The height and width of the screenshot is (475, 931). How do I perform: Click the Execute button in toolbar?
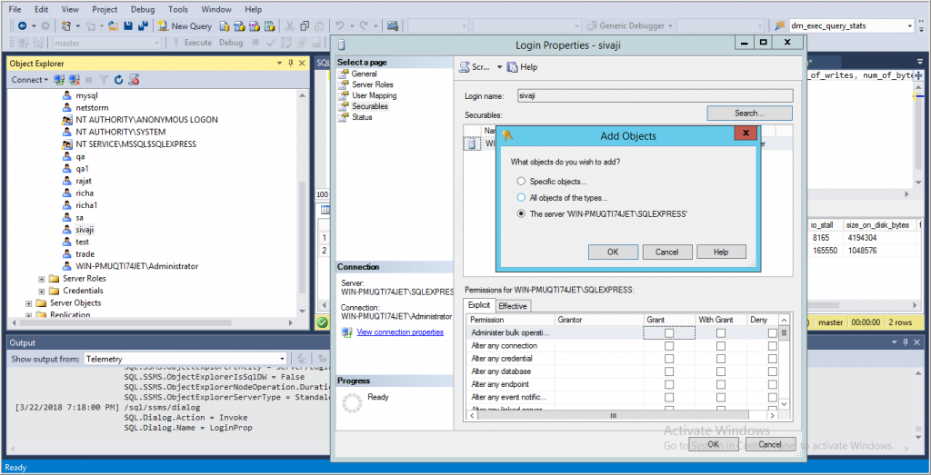193,43
